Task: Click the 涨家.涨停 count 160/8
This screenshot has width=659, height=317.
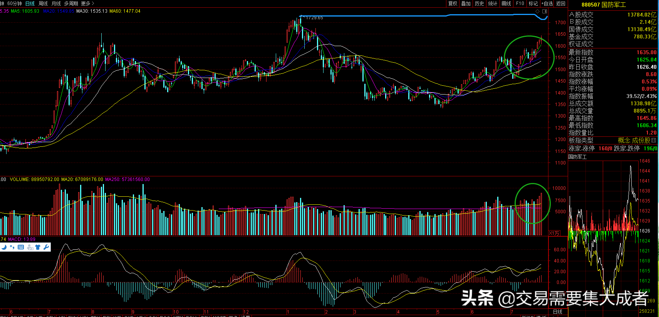Action: [605, 149]
